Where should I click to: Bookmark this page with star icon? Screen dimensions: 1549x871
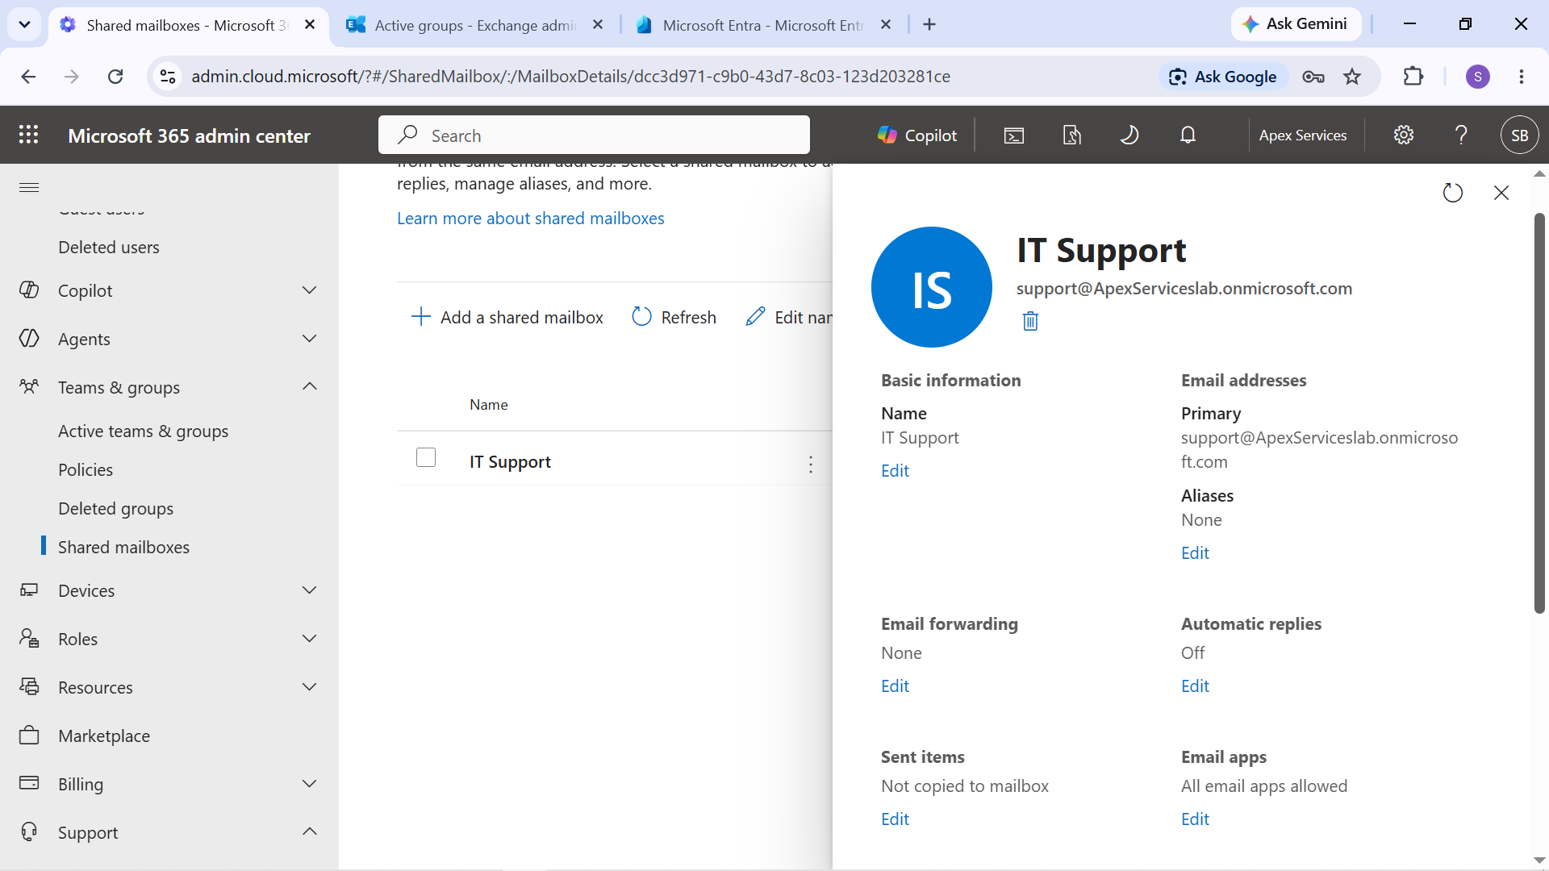(1352, 77)
